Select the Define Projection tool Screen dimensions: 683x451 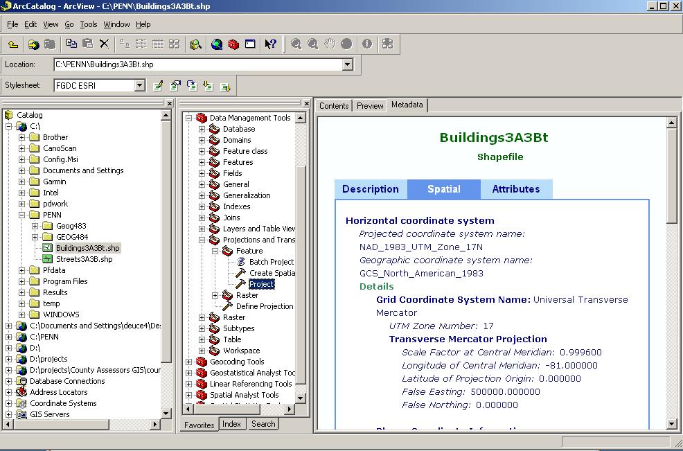point(265,306)
